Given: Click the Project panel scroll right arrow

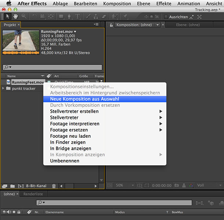Looking at the screenshot, I should [95, 186].
